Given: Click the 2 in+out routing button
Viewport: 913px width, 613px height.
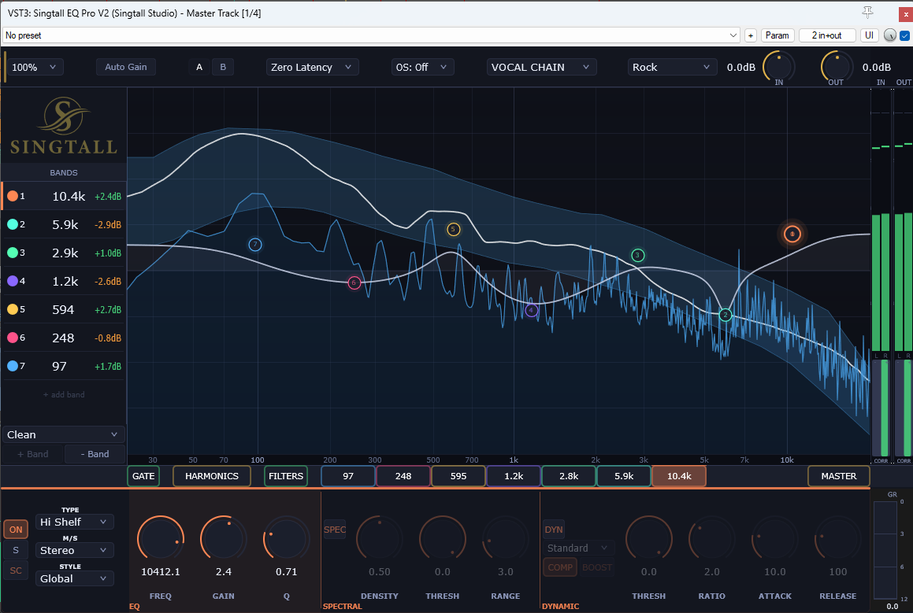Looking at the screenshot, I should pyautogui.click(x=827, y=35).
